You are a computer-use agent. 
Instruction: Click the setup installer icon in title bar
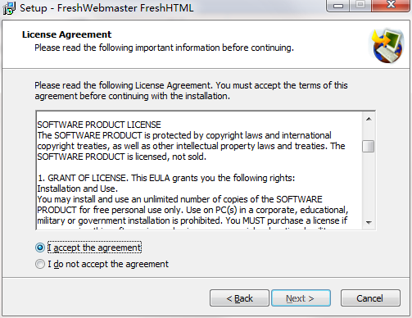[9, 8]
